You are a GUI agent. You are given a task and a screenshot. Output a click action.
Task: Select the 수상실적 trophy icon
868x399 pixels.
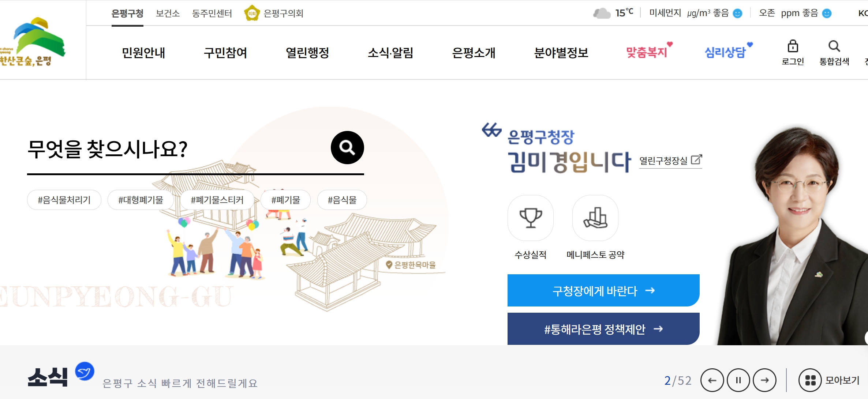pyautogui.click(x=531, y=217)
